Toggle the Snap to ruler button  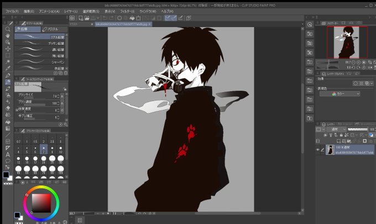click(x=168, y=18)
